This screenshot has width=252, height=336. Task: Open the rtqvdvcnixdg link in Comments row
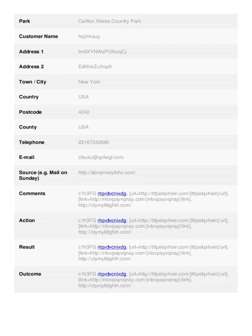pyautogui.click(x=112, y=194)
